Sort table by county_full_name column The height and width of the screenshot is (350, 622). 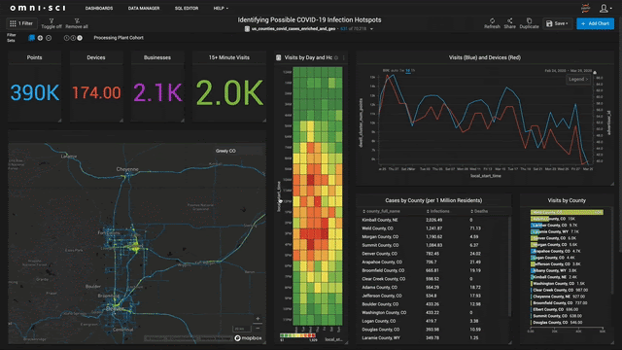coord(381,211)
